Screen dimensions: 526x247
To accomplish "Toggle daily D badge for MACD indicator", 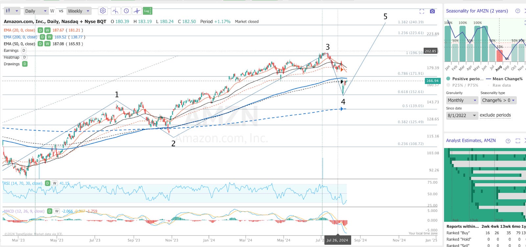I will [x=50, y=211].
